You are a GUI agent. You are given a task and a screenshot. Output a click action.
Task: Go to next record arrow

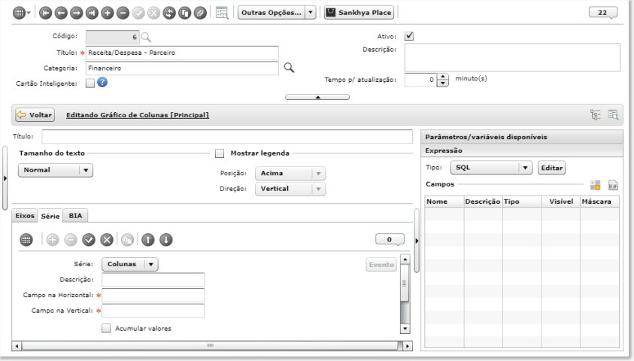coord(76,13)
